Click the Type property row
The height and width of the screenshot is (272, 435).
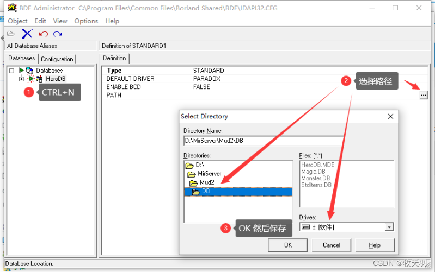265,71
